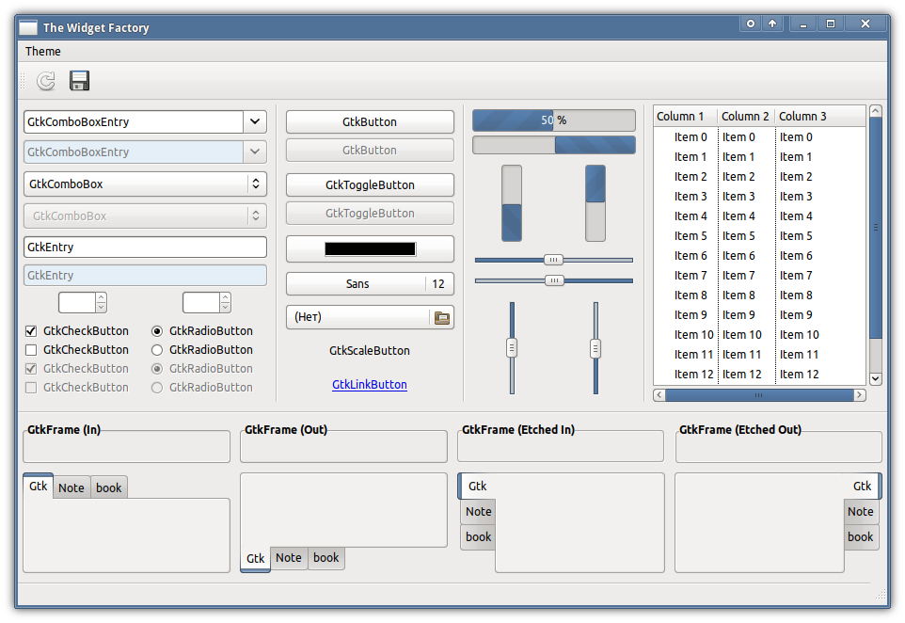This screenshot has height=623, width=905.
Task: Click the GtkScaleButton label
Action: pyautogui.click(x=370, y=350)
